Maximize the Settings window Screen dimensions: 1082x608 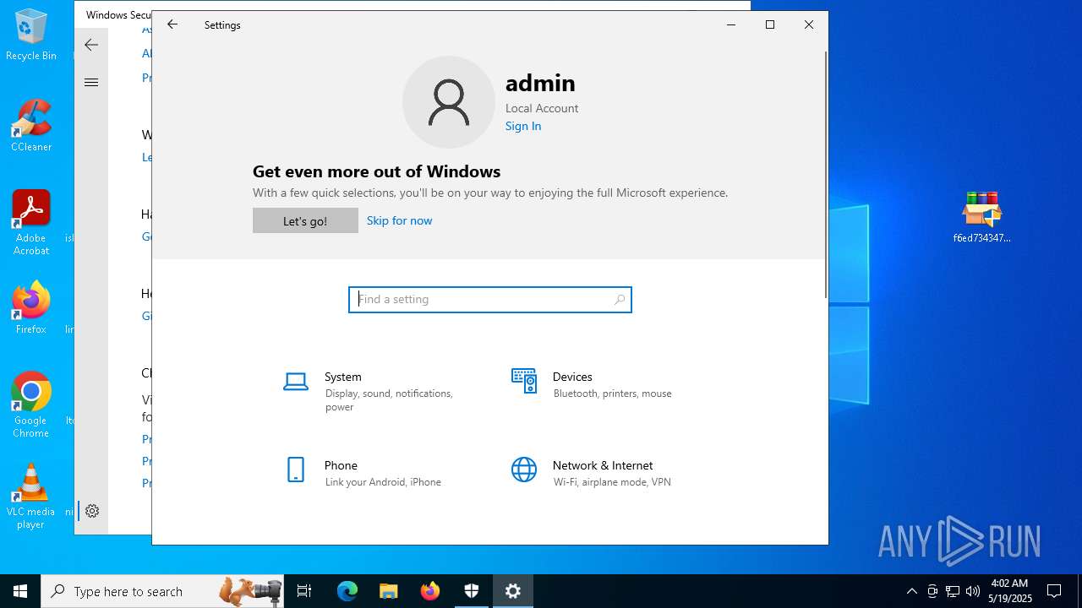(770, 24)
